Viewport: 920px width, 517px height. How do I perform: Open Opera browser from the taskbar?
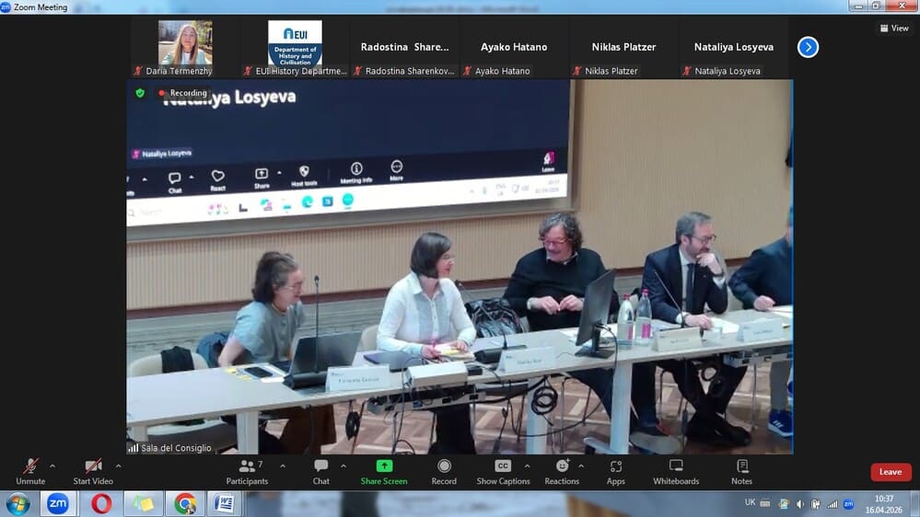tap(101, 503)
